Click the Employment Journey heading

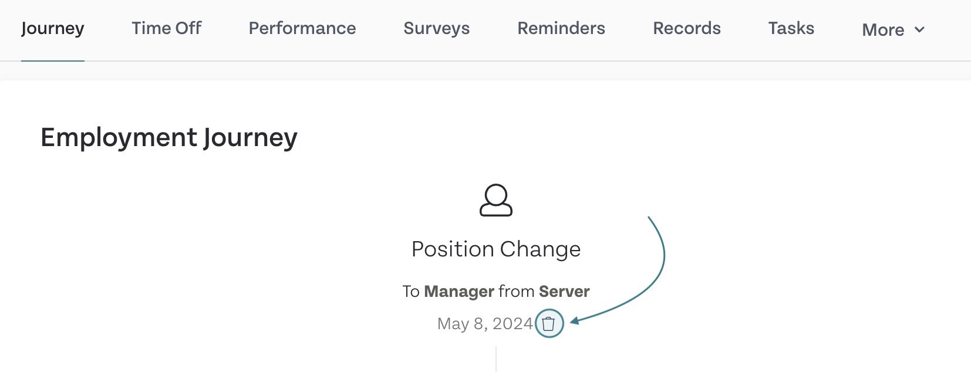pos(169,138)
